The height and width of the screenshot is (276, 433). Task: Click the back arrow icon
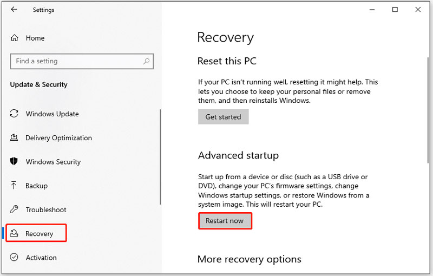point(14,10)
